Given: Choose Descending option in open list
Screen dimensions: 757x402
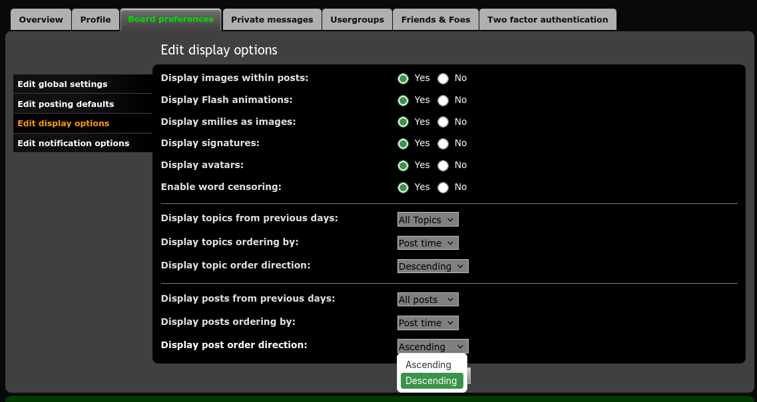Looking at the screenshot, I should (x=431, y=381).
